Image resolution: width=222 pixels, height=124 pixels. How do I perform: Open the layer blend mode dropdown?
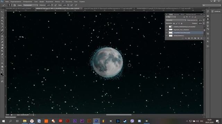click(x=176, y=20)
